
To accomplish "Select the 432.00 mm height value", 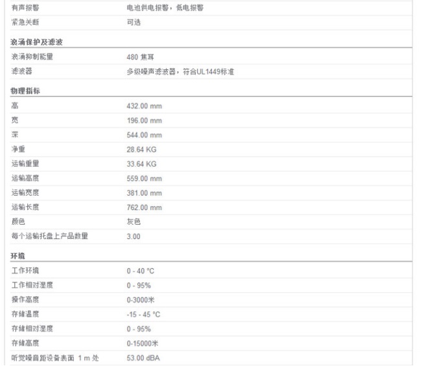I will (x=144, y=105).
